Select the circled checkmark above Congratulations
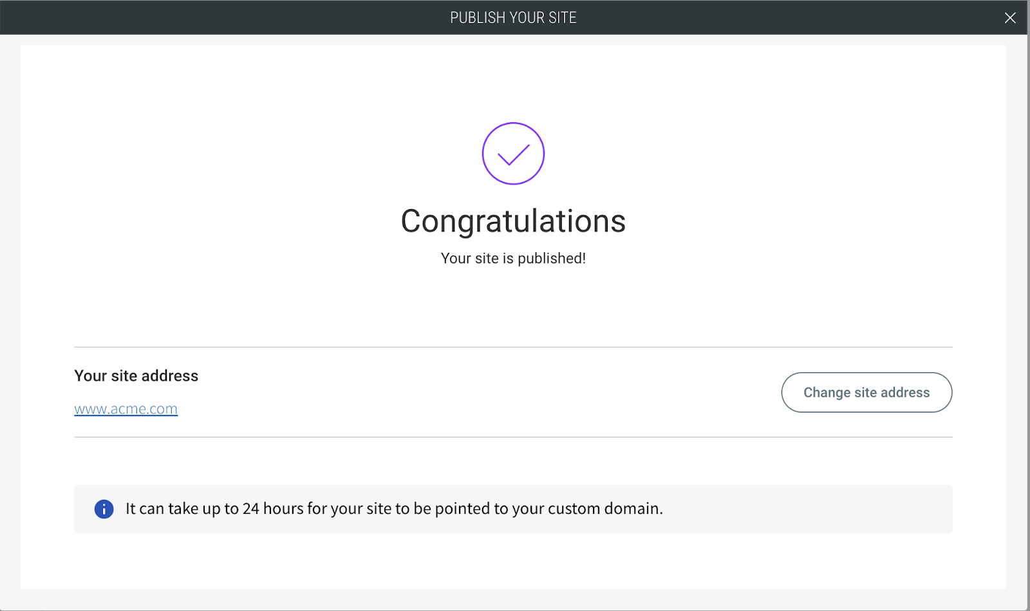This screenshot has width=1030, height=611. pos(513,154)
